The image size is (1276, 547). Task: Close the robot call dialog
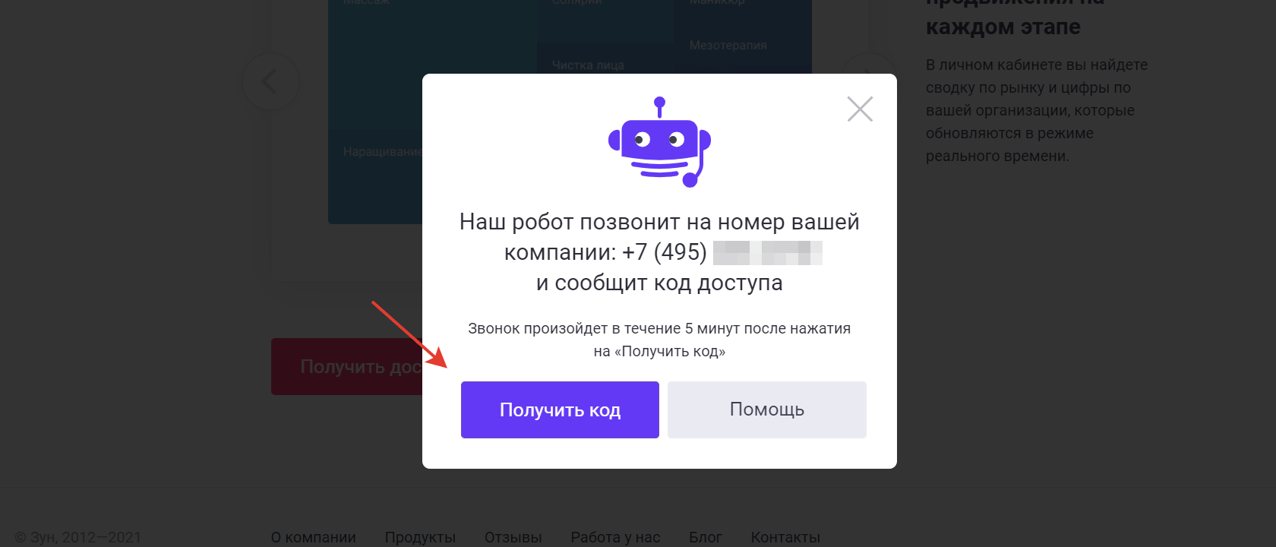click(860, 109)
